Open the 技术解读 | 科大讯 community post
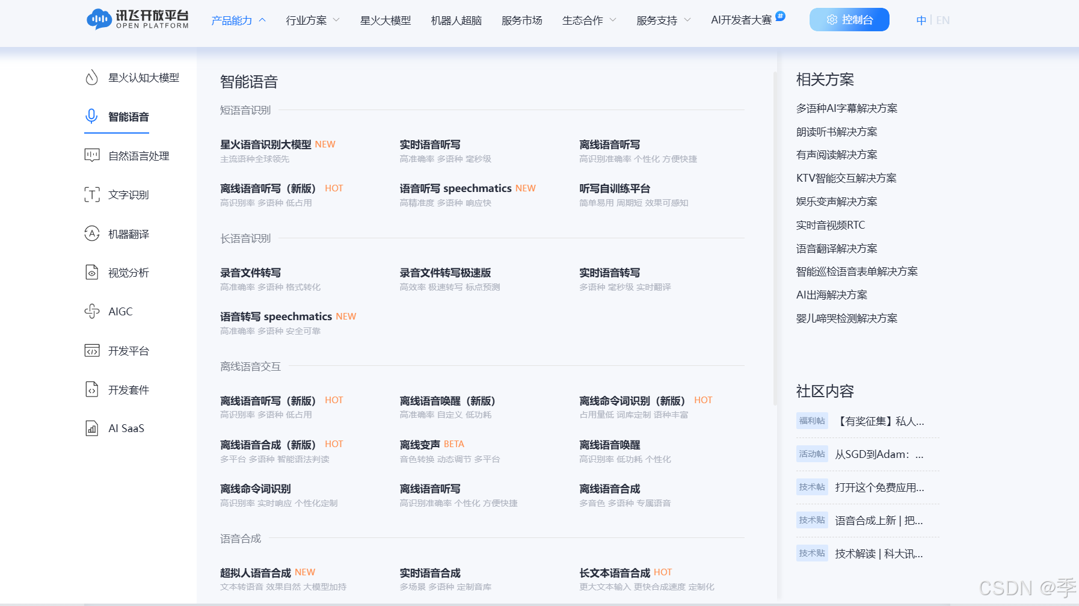 (x=880, y=554)
